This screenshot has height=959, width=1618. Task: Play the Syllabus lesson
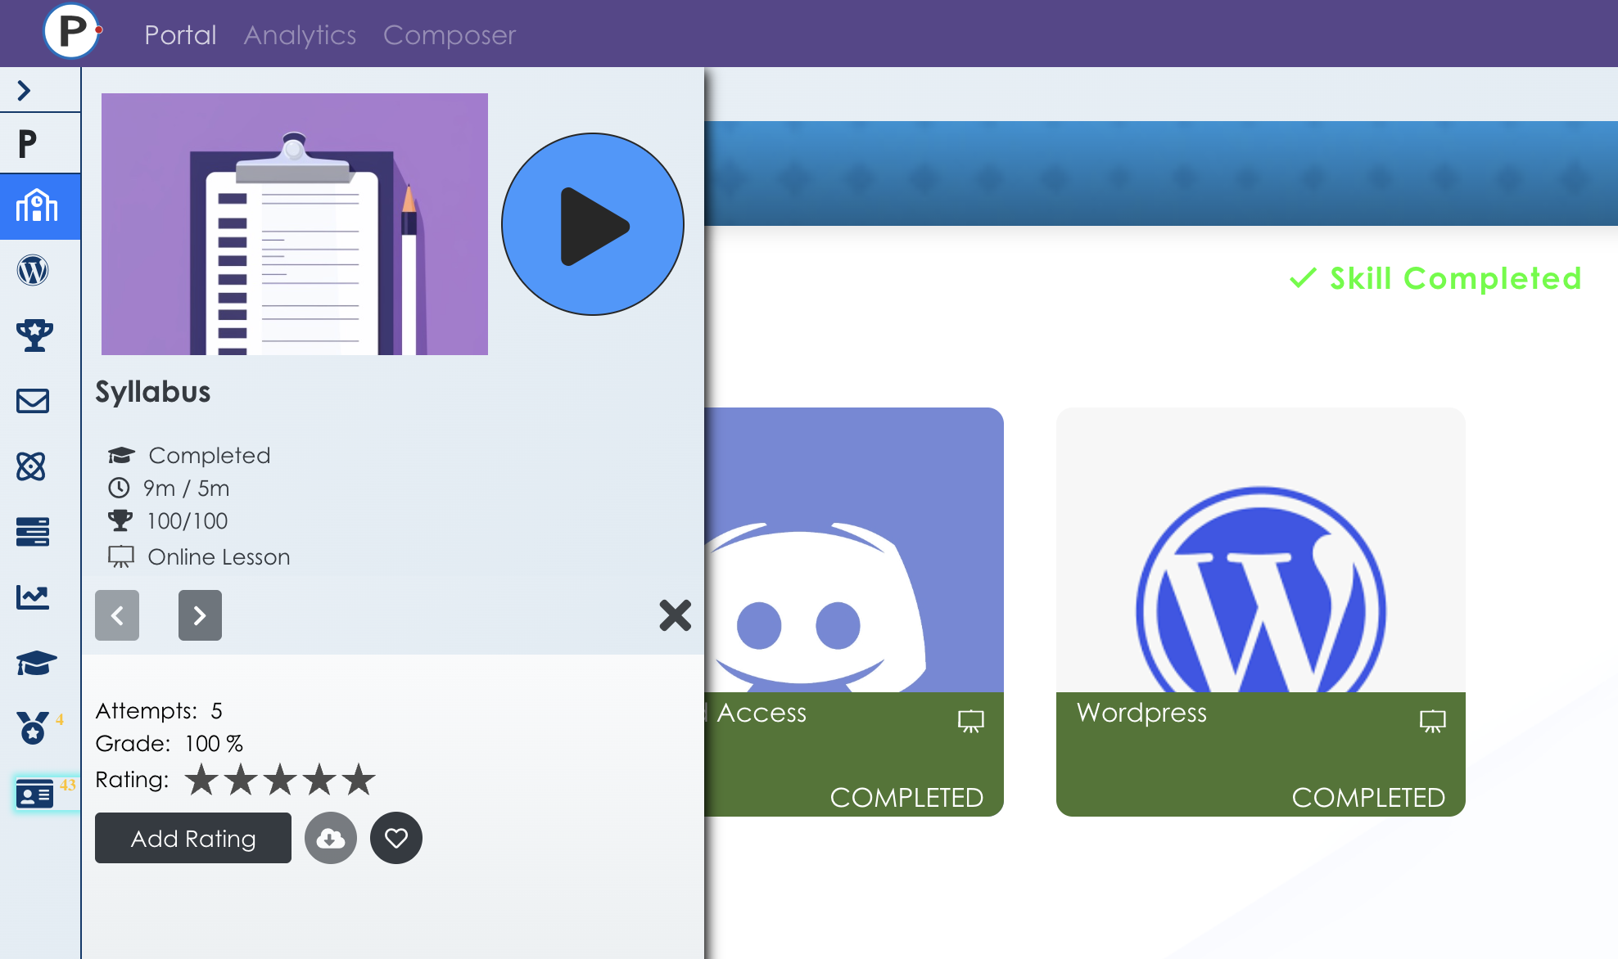coord(593,225)
